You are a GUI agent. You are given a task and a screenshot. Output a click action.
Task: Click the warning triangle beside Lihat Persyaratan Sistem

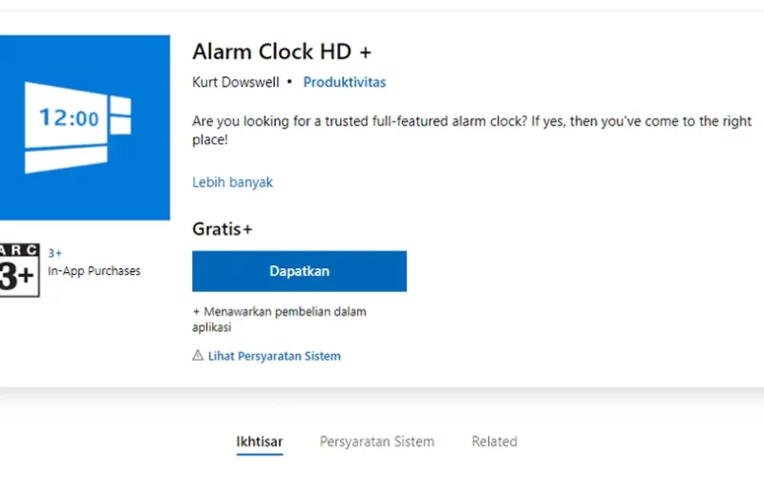coord(198,355)
